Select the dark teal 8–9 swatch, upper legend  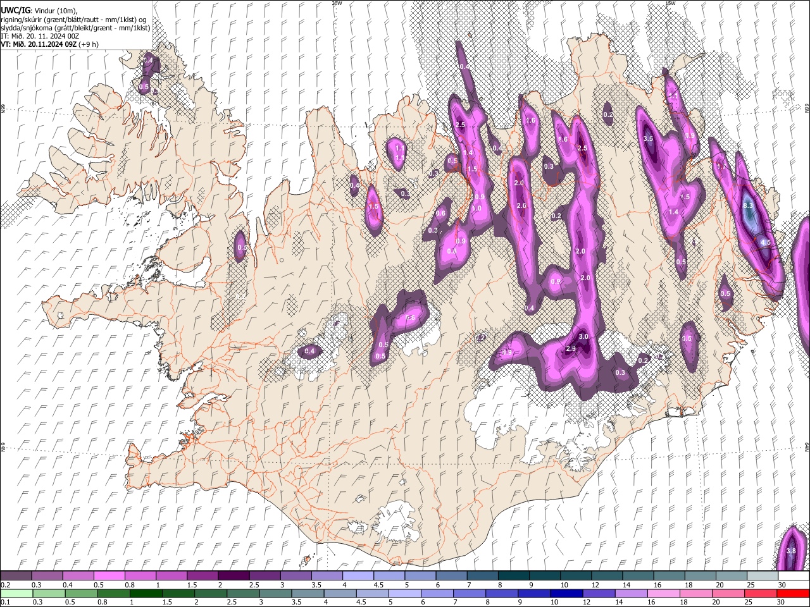pos(513,576)
